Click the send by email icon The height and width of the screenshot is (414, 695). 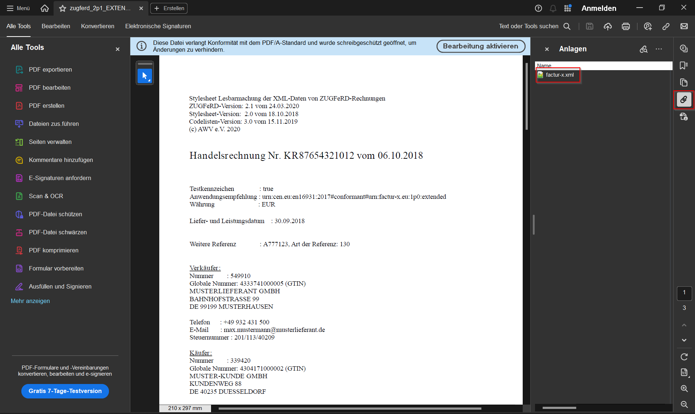[684, 26]
